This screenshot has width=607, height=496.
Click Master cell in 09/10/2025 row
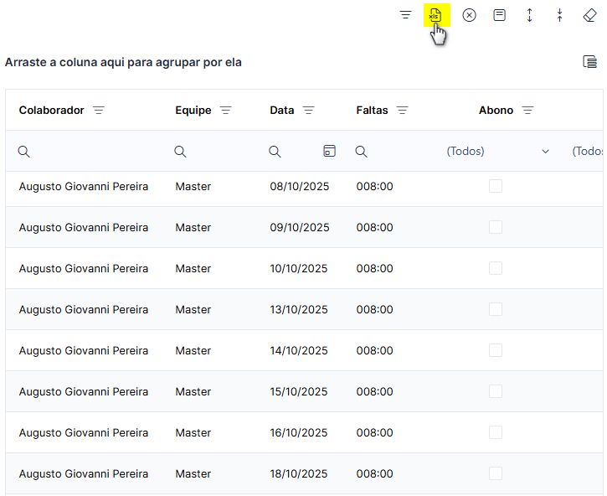click(x=193, y=227)
